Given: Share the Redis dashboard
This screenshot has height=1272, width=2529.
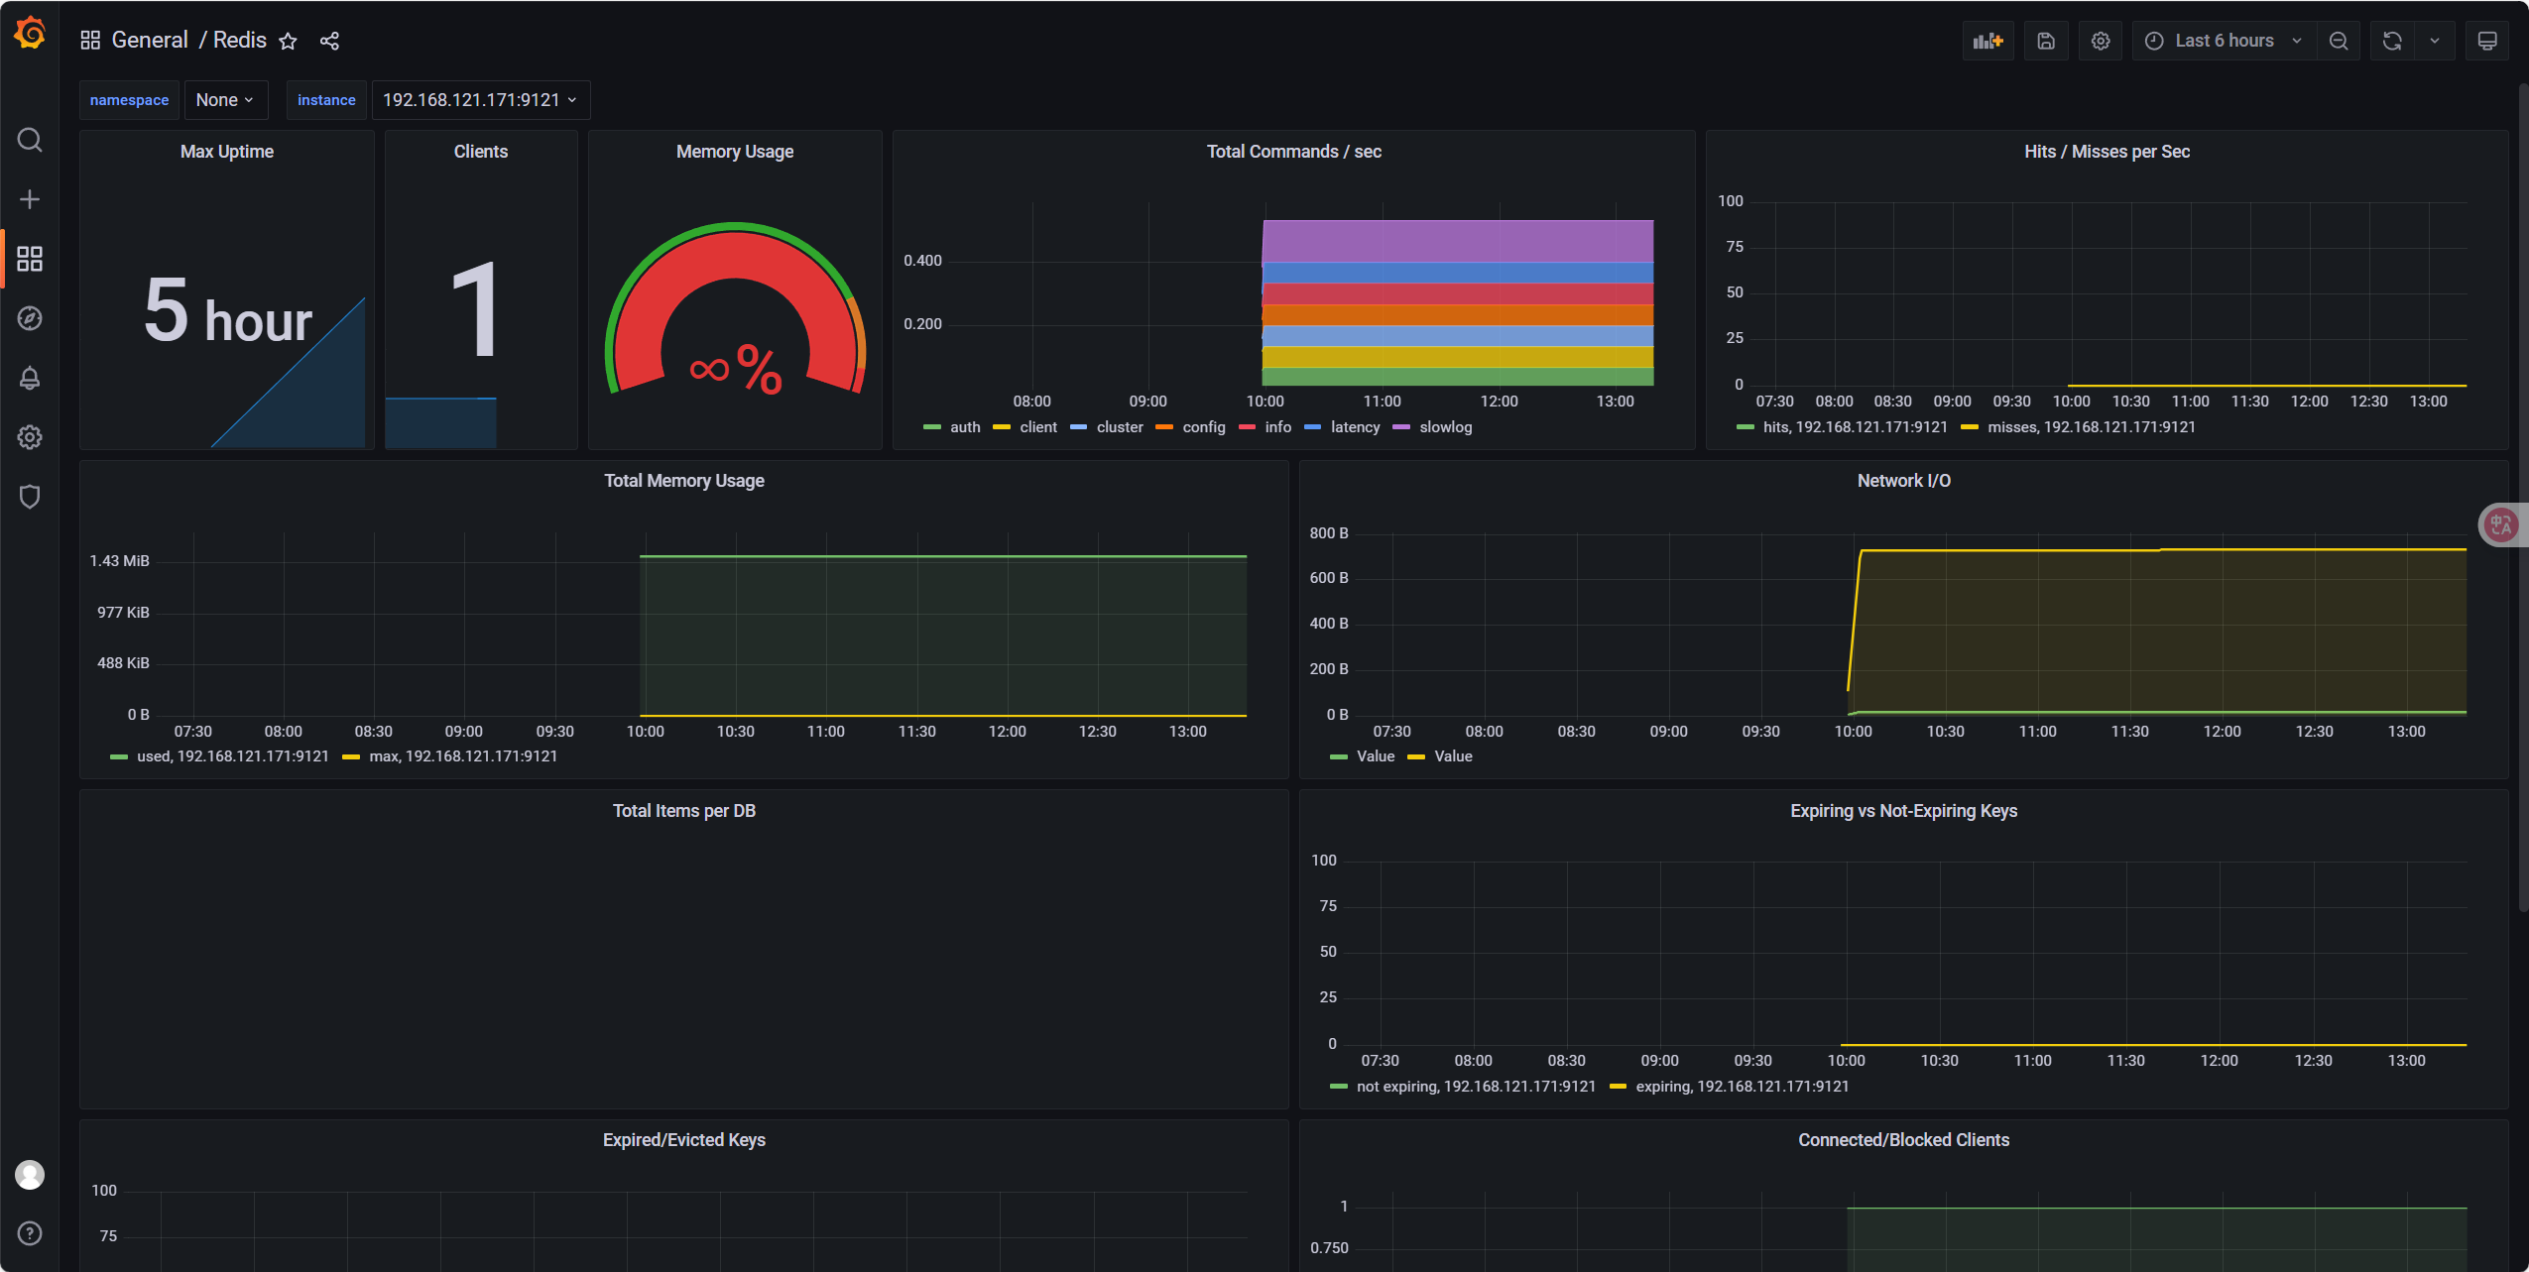Looking at the screenshot, I should 330,41.
